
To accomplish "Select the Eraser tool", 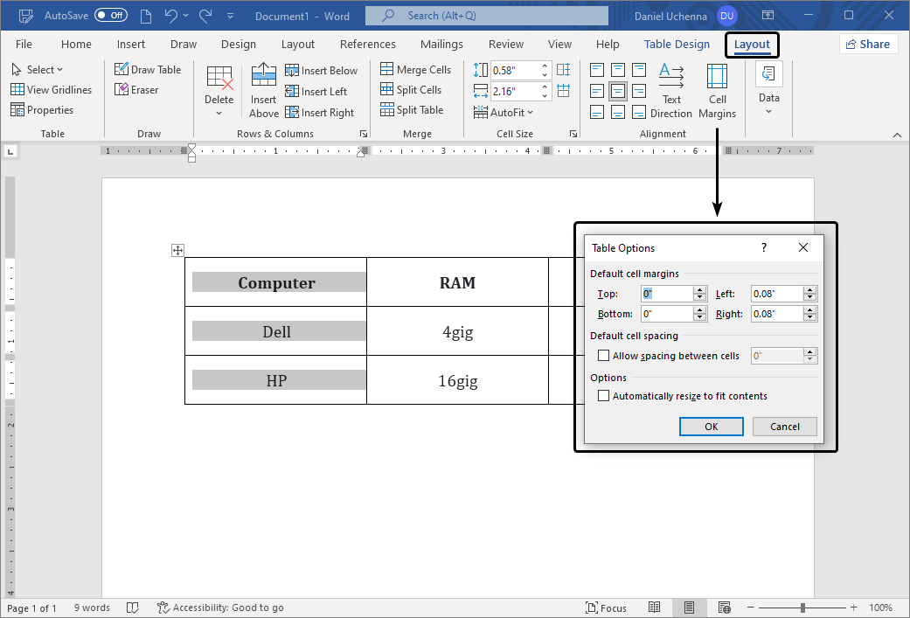I will pyautogui.click(x=136, y=90).
